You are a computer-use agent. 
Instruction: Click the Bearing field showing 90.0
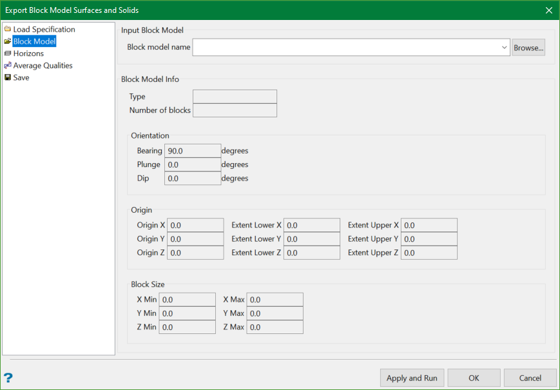click(x=192, y=150)
